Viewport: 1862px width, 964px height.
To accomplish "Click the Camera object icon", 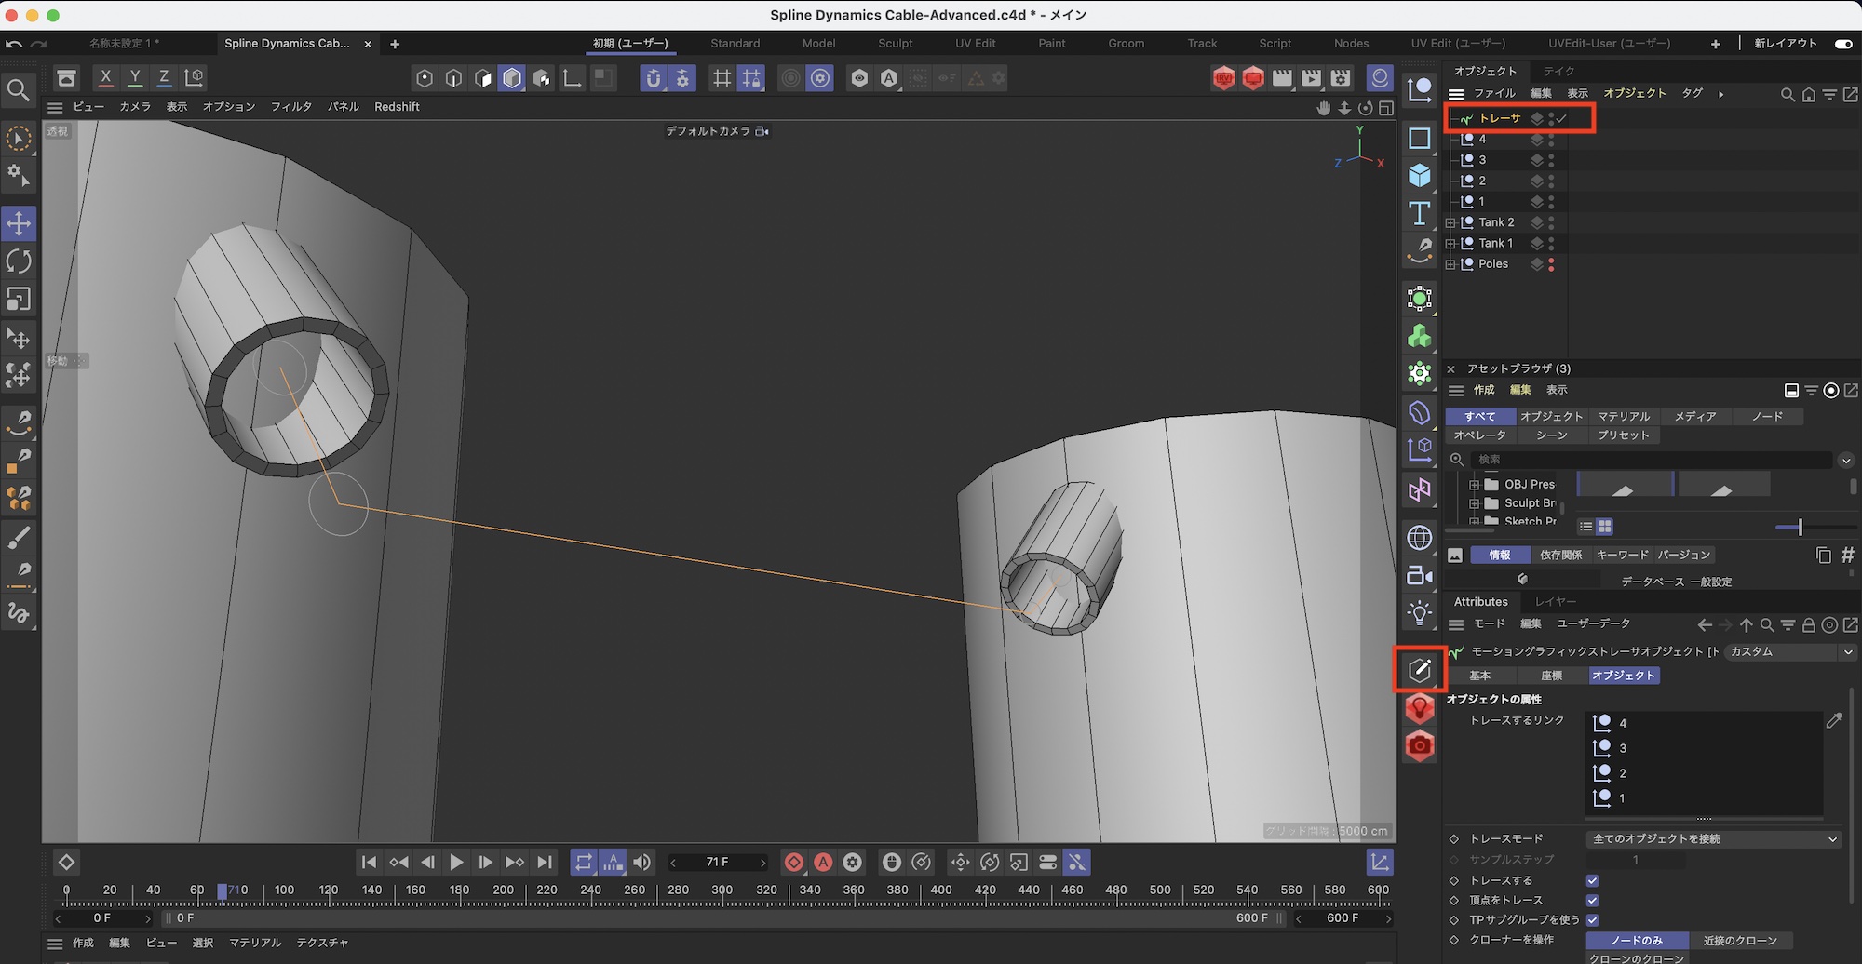I will 1419,576.
